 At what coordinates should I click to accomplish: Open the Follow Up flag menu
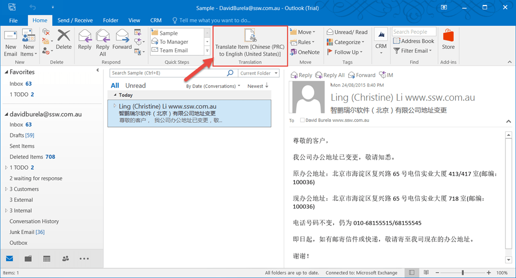(x=345, y=52)
